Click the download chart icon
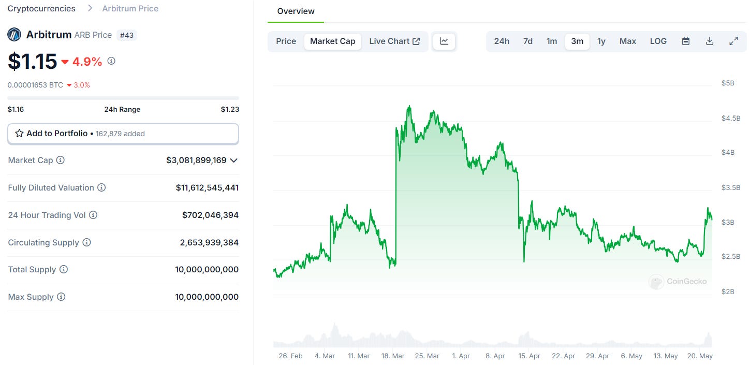750x365 pixels. click(710, 41)
